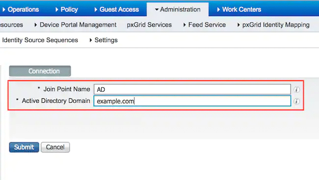
Task: Cancel the join point form
Action: pos(55,147)
